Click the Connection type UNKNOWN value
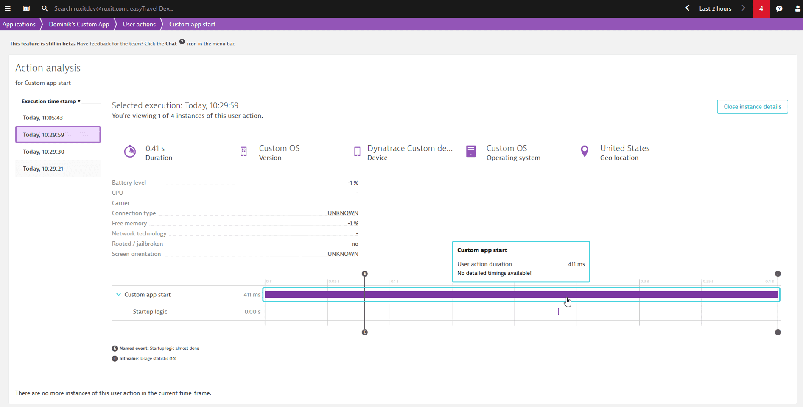Screen dimensions: 803x407 click(343, 213)
